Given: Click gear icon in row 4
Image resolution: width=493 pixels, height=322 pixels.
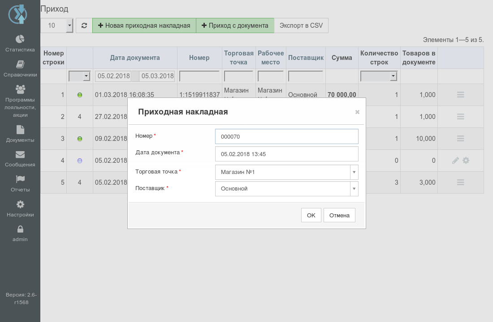Looking at the screenshot, I should (466, 161).
